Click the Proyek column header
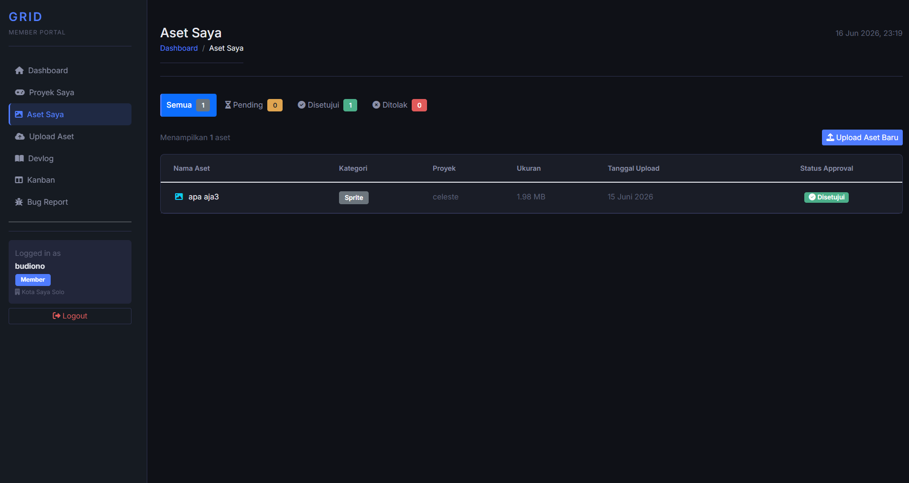The height and width of the screenshot is (483, 909). pos(444,168)
